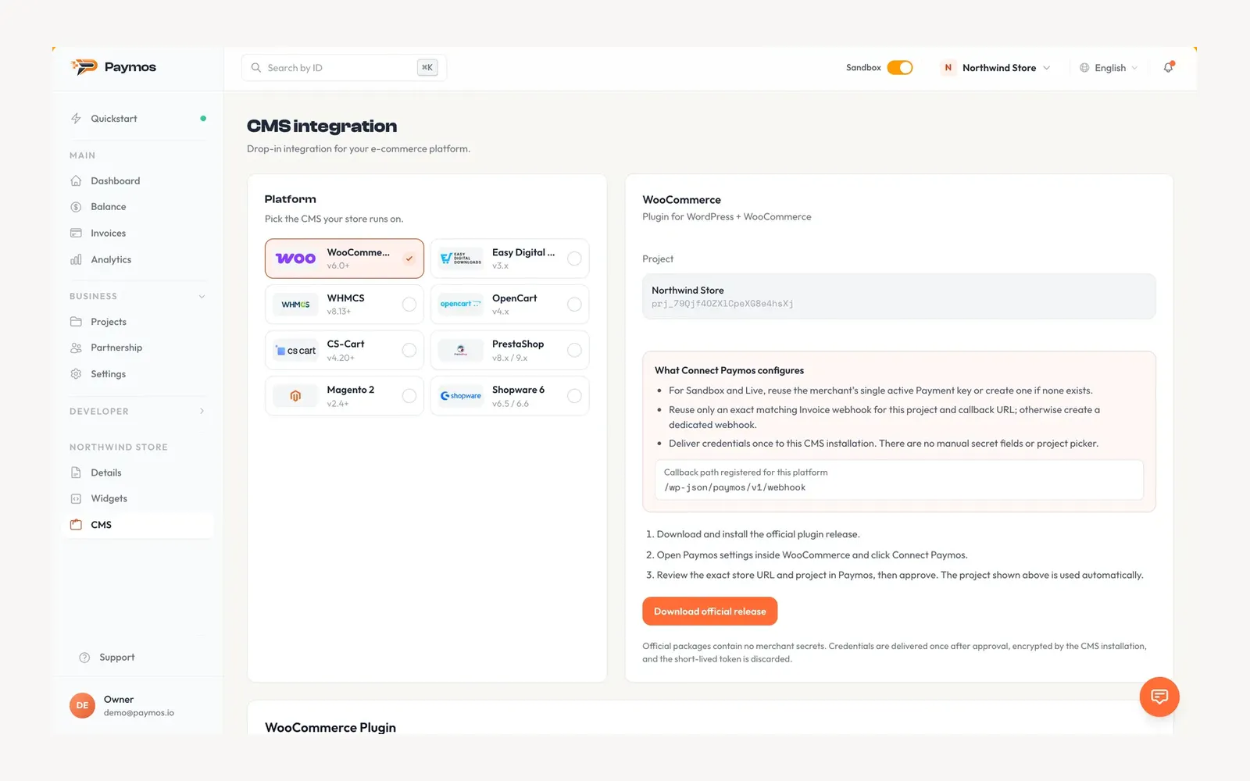
Task: Click the Details document icon
Action: click(76, 473)
